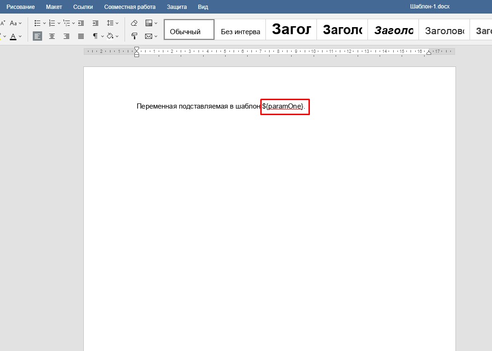Click the ${paramOne} text in document

point(284,106)
